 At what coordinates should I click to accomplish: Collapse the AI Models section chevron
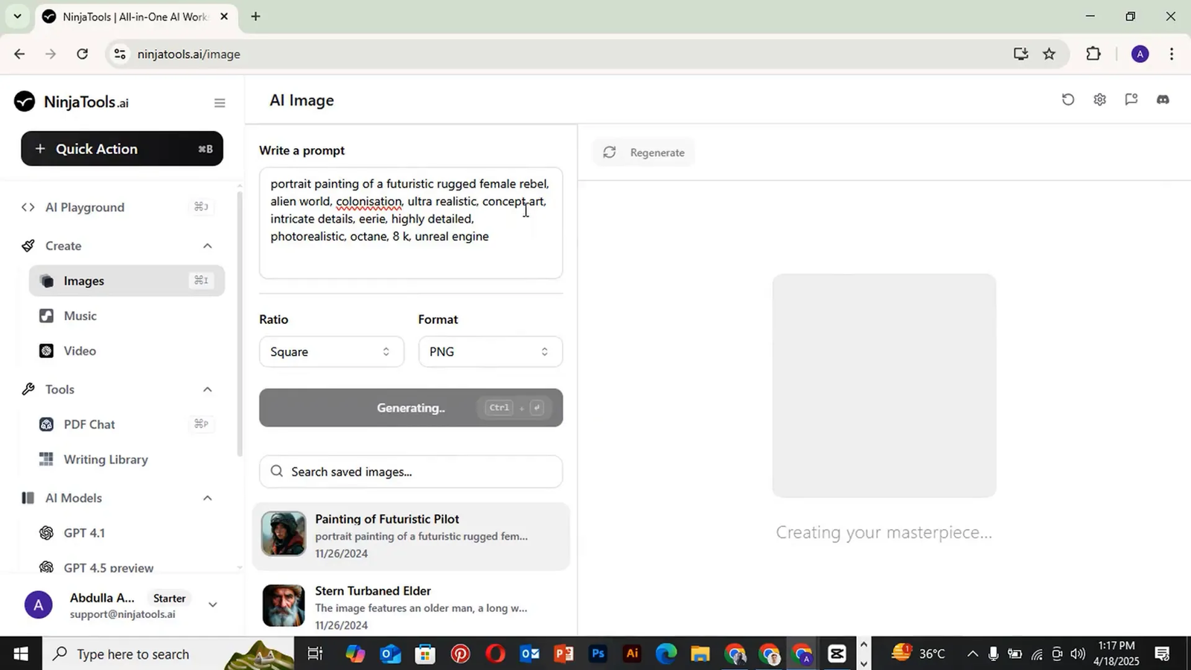(208, 498)
